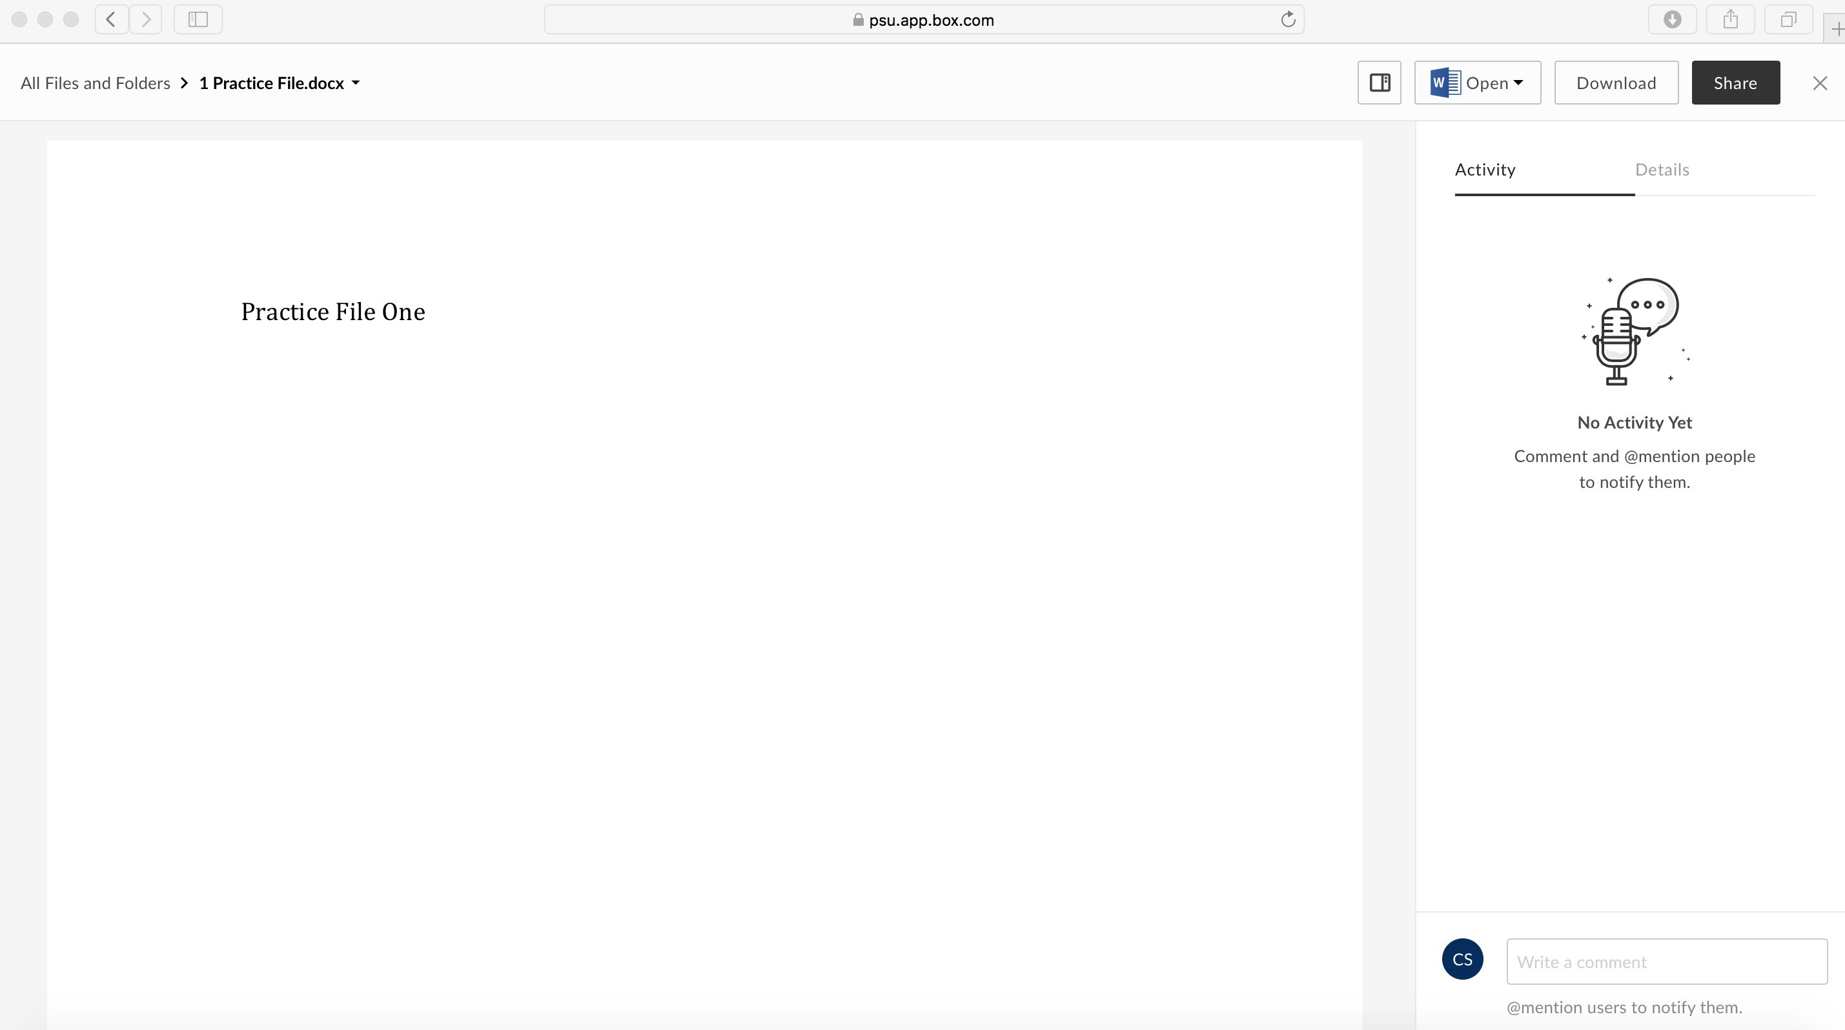Click the Share button
The image size is (1845, 1030).
tap(1735, 83)
